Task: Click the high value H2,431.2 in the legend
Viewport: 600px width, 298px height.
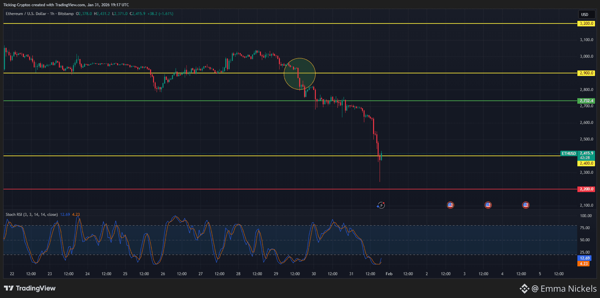Action: [102, 14]
